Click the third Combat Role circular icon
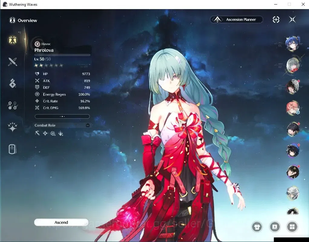This screenshot has width=309, height=242. (53, 134)
